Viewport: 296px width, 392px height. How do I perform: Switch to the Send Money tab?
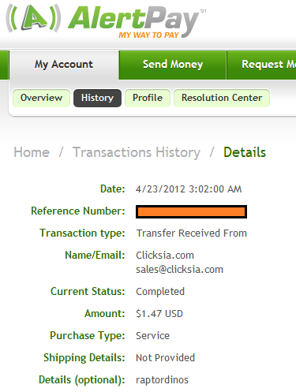click(x=173, y=65)
